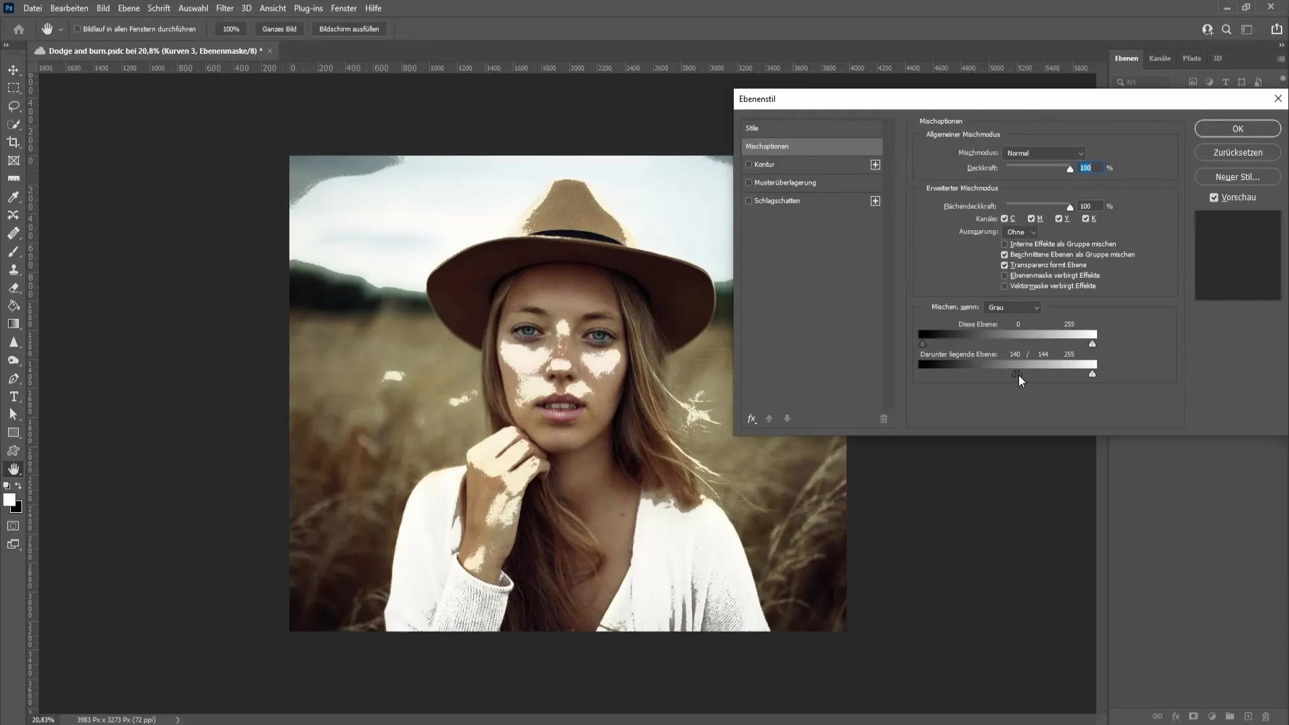Select the Gradient tool
The image size is (1289, 725).
click(x=13, y=324)
